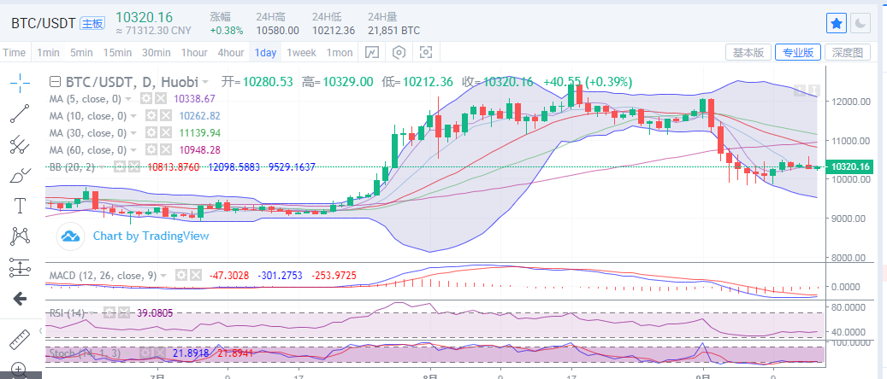The width and height of the screenshot is (887, 379).
Task: Click the 10320.16 price label on axis
Action: click(848, 166)
